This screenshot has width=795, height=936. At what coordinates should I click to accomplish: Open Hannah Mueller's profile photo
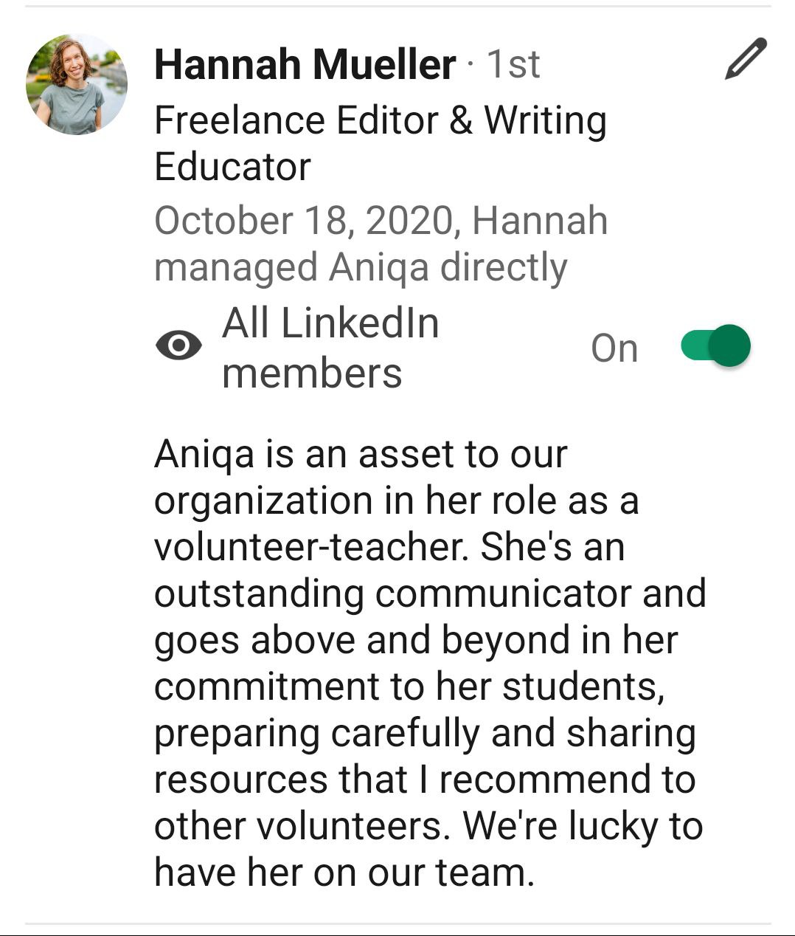(x=77, y=84)
